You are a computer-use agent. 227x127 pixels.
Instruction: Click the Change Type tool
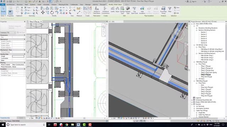tap(122, 10)
